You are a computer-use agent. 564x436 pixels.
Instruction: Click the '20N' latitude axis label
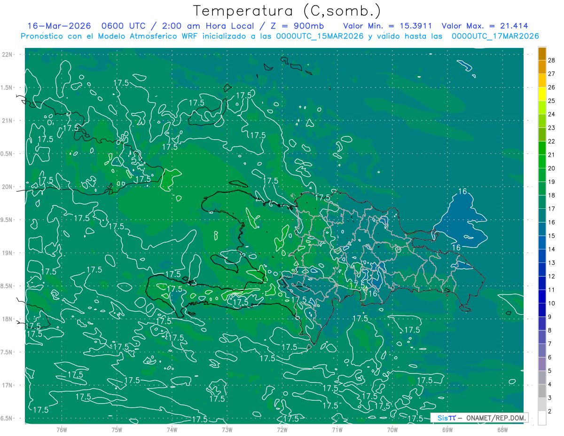pos(8,187)
